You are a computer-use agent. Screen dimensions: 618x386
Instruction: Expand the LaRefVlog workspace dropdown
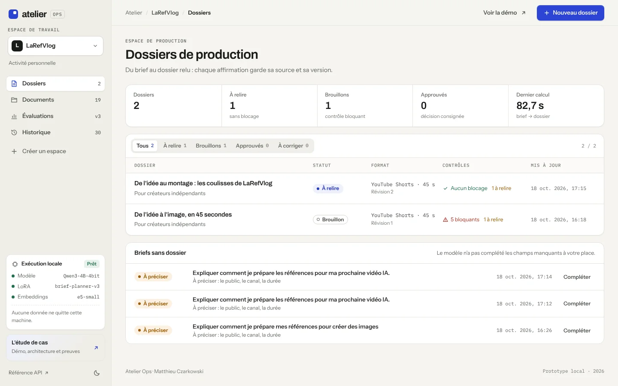(x=56, y=46)
